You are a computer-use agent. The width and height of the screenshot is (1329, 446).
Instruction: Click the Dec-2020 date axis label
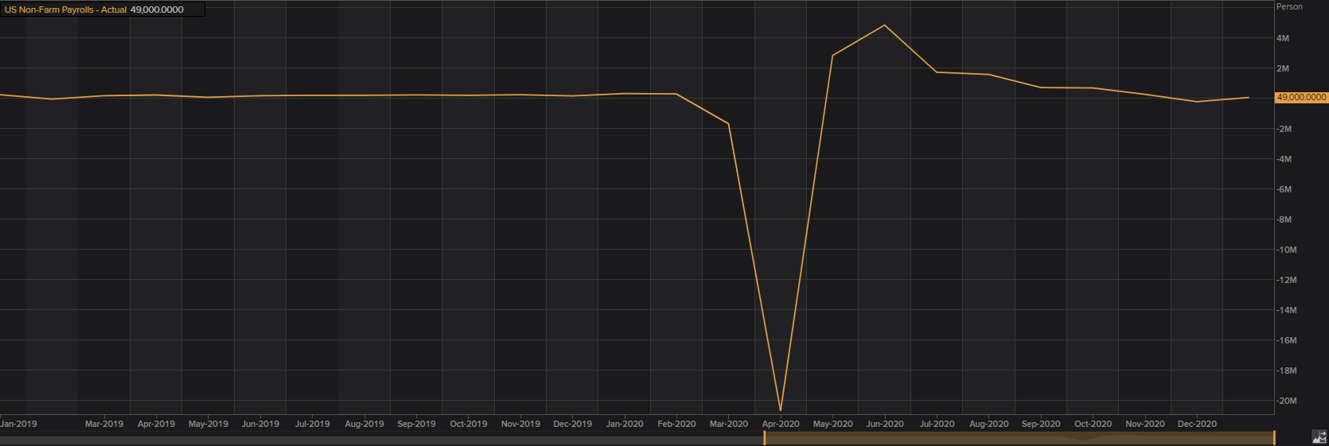tap(1197, 424)
